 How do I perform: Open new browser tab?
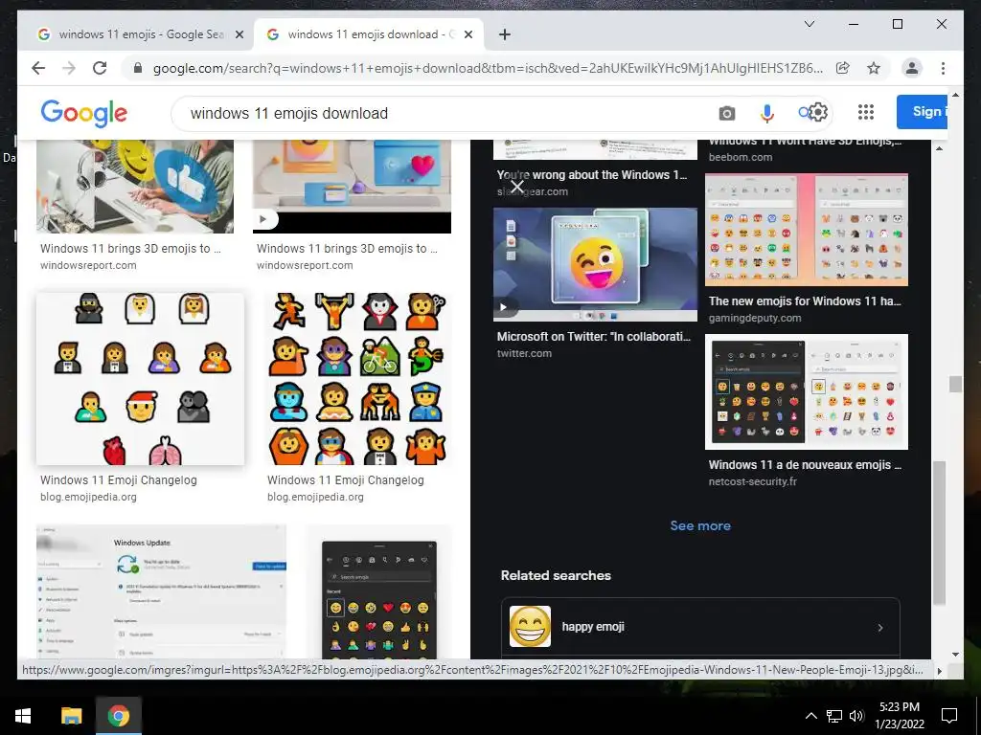tap(504, 34)
